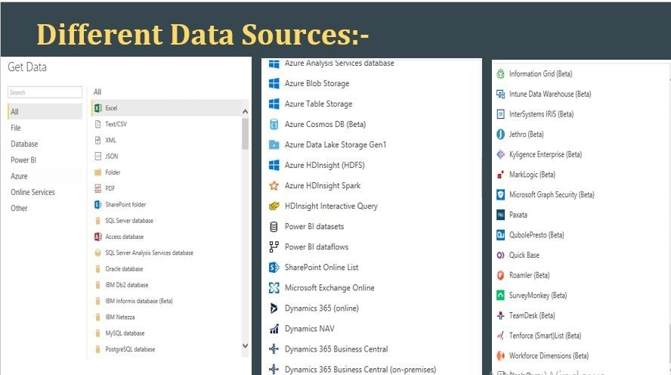Click the Text/CSV file icon
This screenshot has width=671, height=375.
point(98,124)
